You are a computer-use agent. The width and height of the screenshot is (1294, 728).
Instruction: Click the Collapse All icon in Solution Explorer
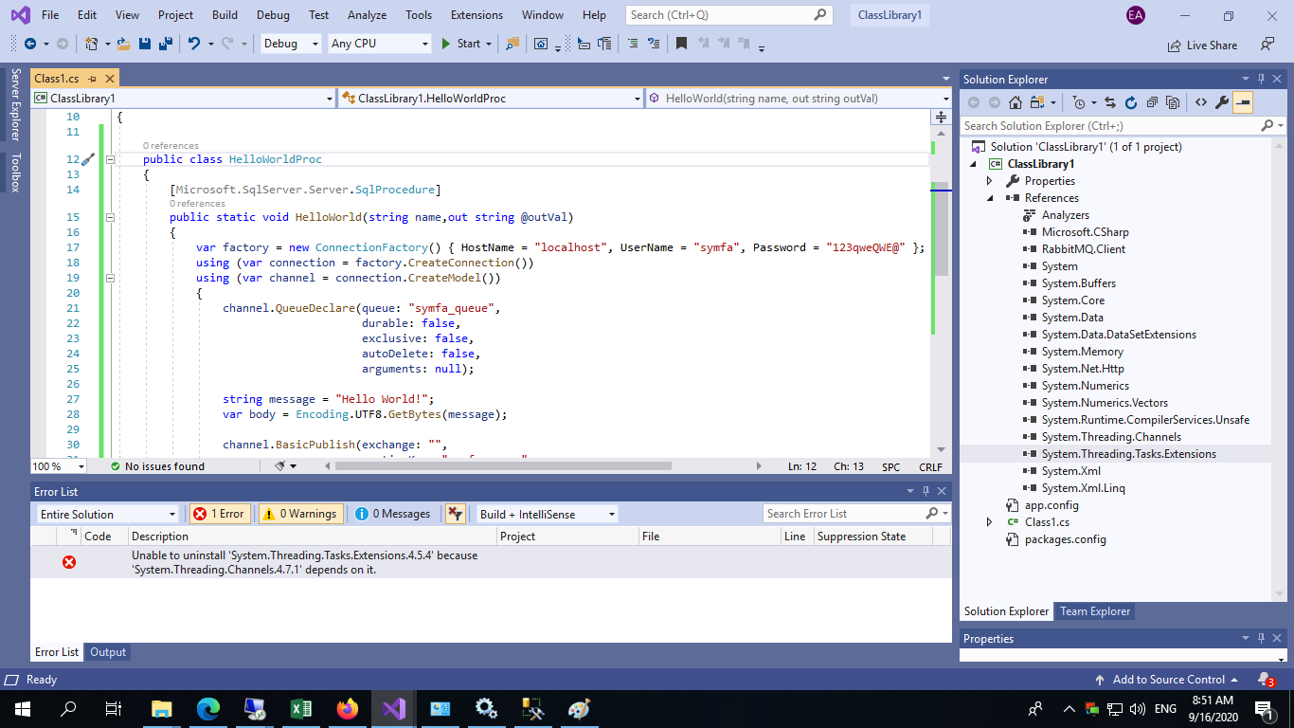(x=1152, y=102)
